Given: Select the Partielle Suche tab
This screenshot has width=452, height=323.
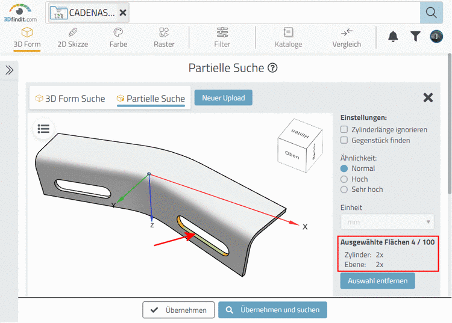Looking at the screenshot, I should tap(151, 99).
